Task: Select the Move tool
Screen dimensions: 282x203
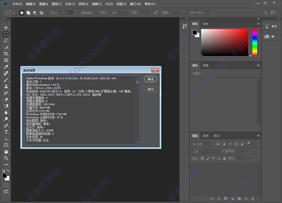Action: pos(6,28)
